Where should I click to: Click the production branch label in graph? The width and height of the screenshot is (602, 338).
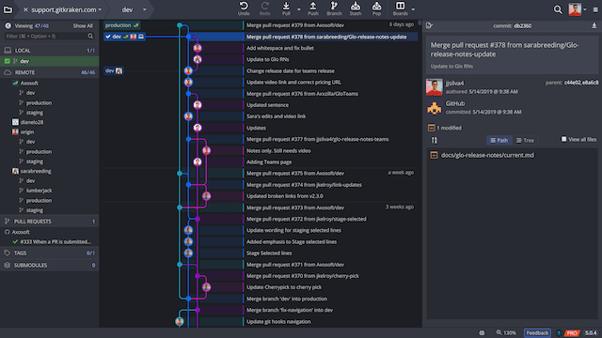[x=121, y=25]
